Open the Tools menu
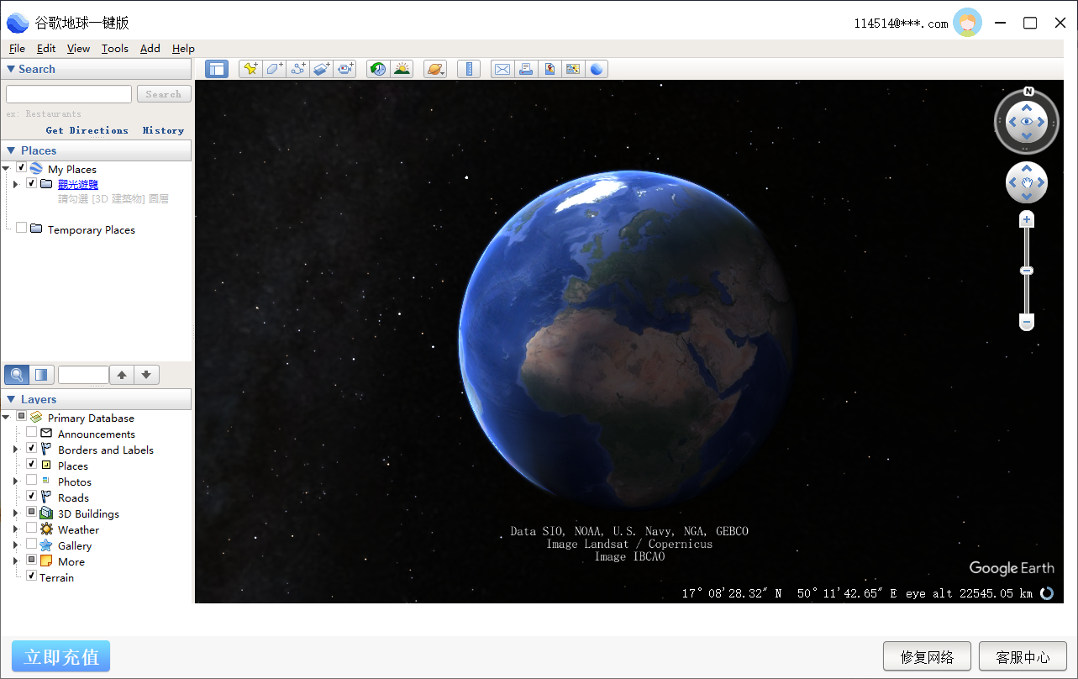The image size is (1078, 679). pyautogui.click(x=115, y=49)
